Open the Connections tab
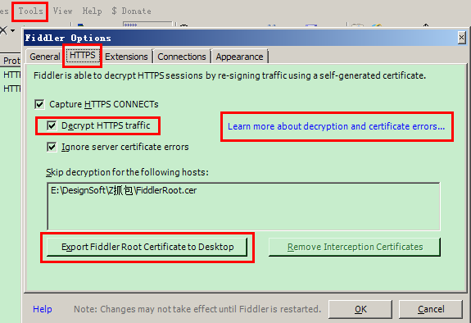The width and height of the screenshot is (471, 323). (x=181, y=57)
